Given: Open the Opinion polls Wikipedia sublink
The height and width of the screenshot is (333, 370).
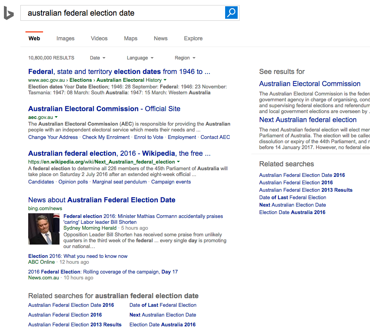Looking at the screenshot, I should click(73, 182).
